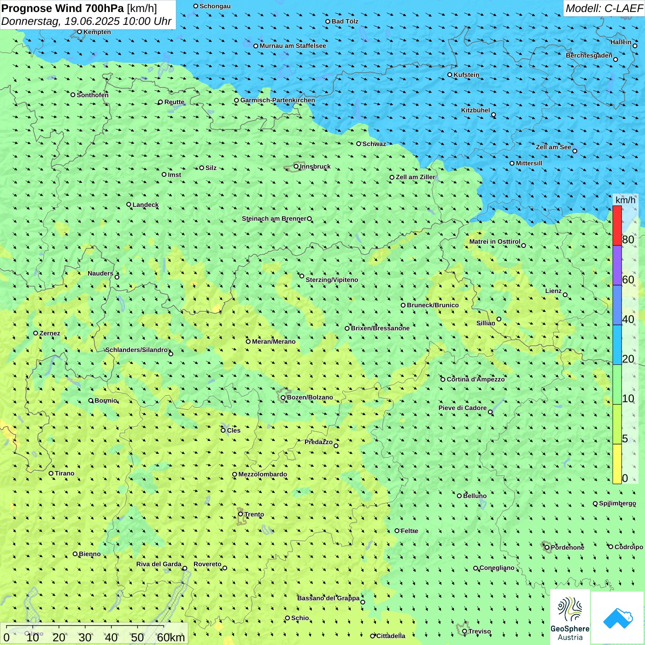Viewport: 645px width, 645px height.
Task: Click the 'Zell am Ziller' label
Action: point(415,177)
